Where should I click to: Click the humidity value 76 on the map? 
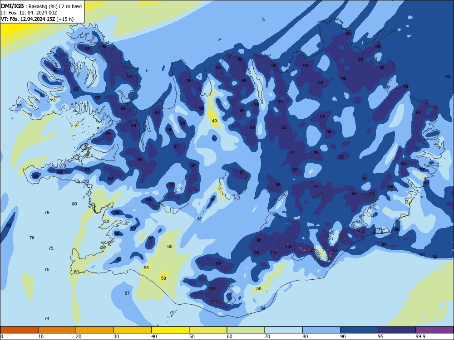pyautogui.click(x=32, y=238)
